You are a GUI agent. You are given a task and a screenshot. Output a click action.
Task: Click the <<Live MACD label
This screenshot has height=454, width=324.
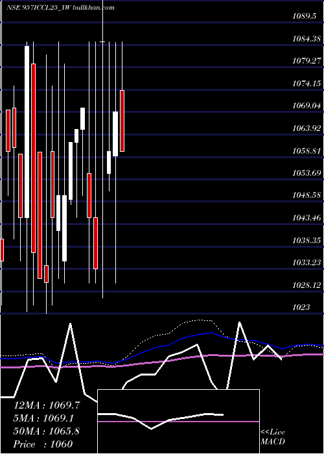273,436
